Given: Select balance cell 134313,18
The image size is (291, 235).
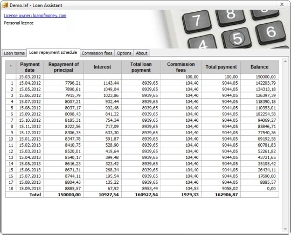Looking at the screenshot, I should click(x=260, y=89).
